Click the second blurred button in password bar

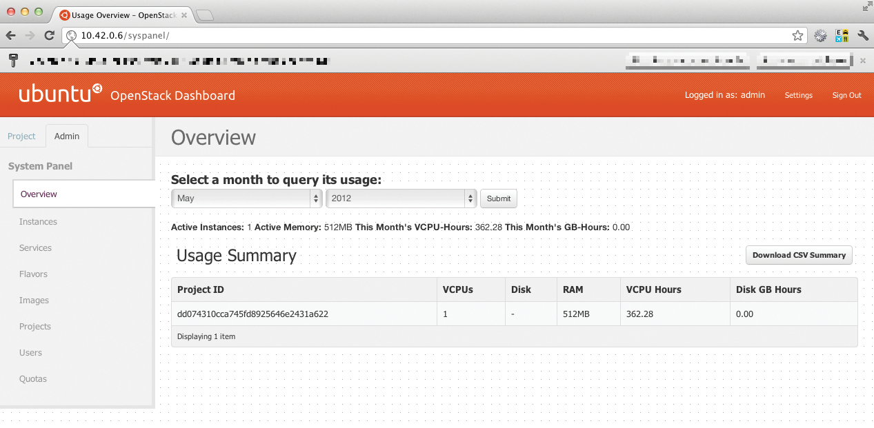pos(804,61)
